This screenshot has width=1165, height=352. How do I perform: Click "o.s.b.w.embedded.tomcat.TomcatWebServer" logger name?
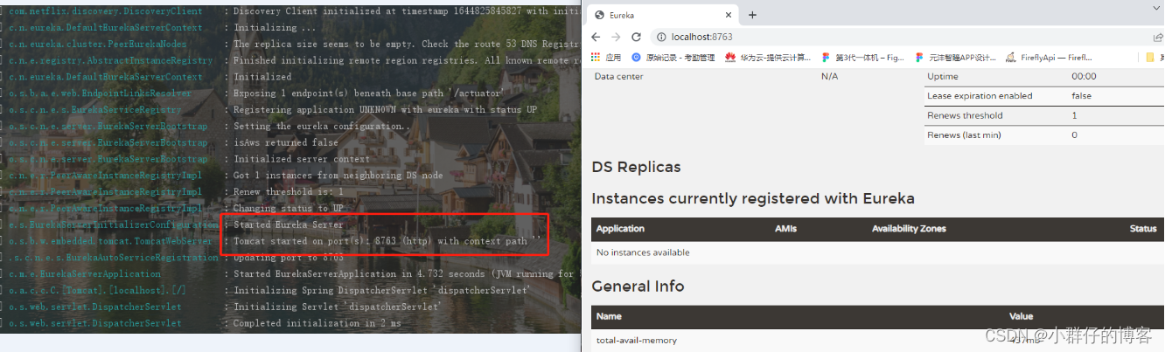coord(109,241)
